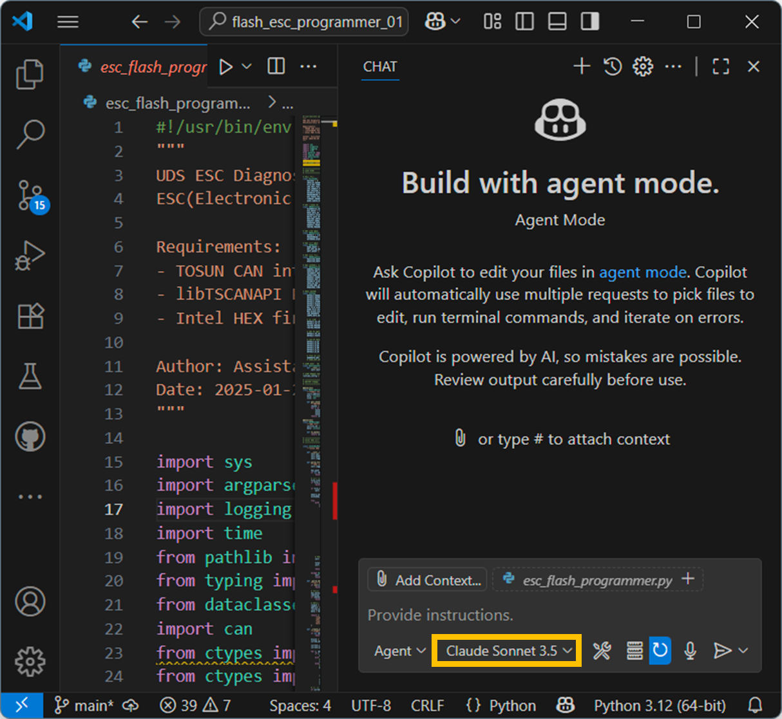Expand the send button dropdown arrow
782x719 pixels.
(x=743, y=651)
